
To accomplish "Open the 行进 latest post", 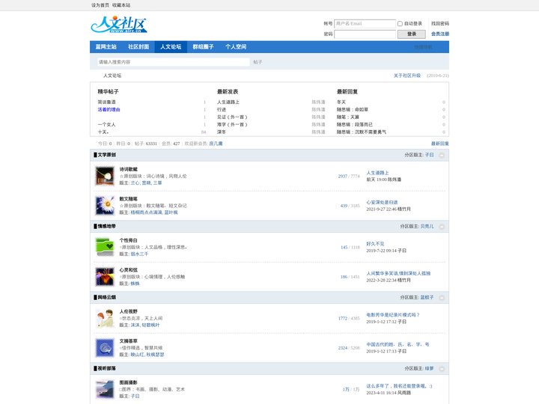I will pyautogui.click(x=222, y=109).
